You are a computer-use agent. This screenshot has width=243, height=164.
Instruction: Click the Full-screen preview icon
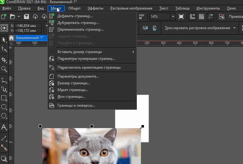coord(181,16)
